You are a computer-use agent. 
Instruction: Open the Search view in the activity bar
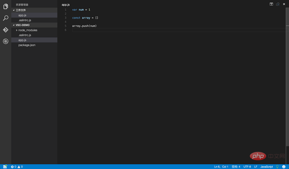(6, 18)
